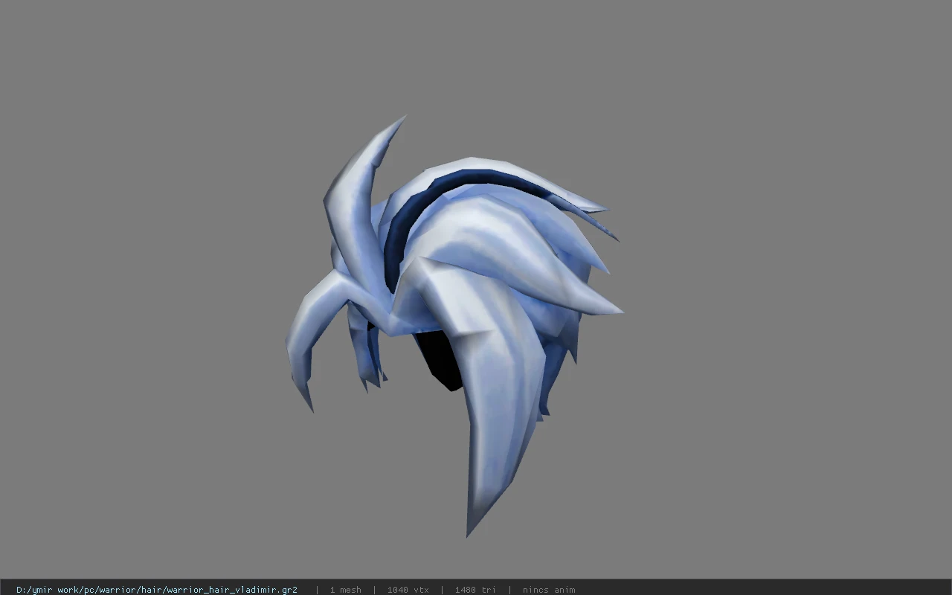Click the '1 mesh' status entry
952x595 pixels.
click(346, 590)
